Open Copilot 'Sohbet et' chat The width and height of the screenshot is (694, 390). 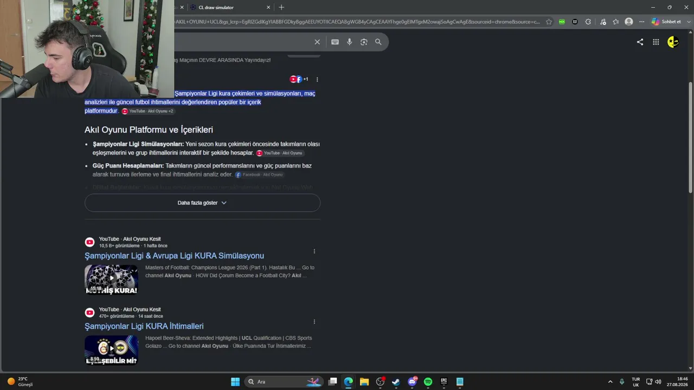click(666, 22)
